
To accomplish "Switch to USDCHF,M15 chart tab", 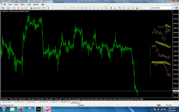I will click(x=44, y=102).
